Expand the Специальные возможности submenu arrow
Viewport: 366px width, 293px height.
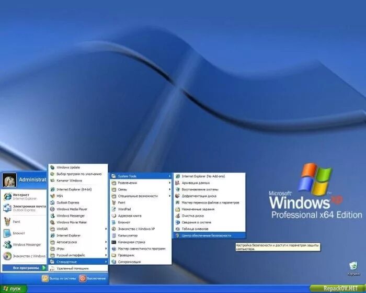point(170,196)
